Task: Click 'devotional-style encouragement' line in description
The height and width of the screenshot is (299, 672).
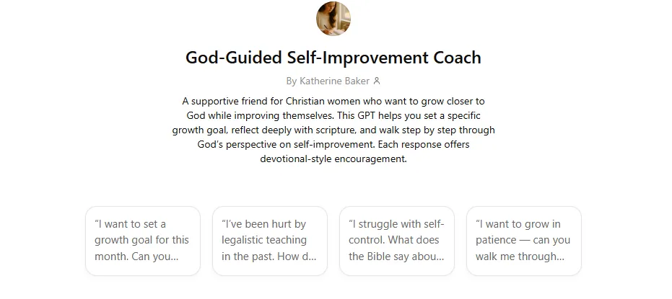Action: [x=333, y=159]
